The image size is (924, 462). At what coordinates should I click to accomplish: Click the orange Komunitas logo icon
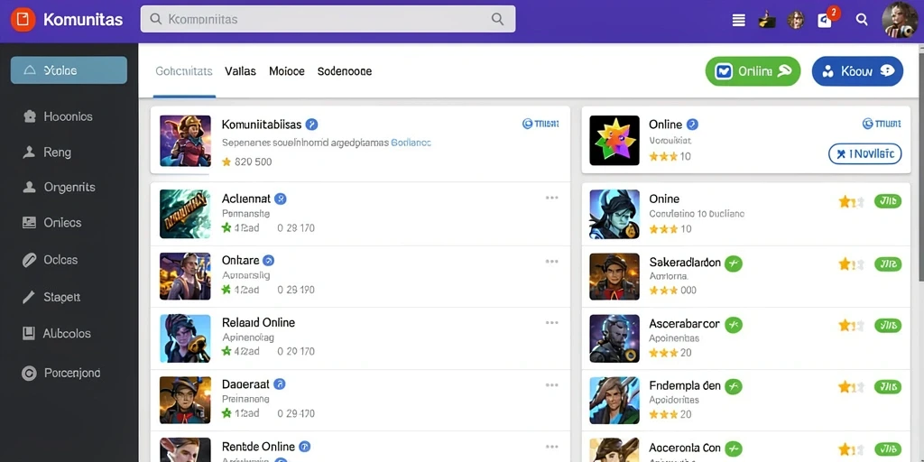click(23, 20)
